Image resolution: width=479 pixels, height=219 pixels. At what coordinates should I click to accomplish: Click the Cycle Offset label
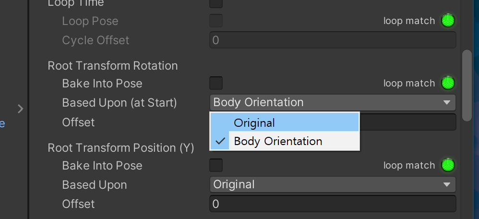(x=96, y=40)
